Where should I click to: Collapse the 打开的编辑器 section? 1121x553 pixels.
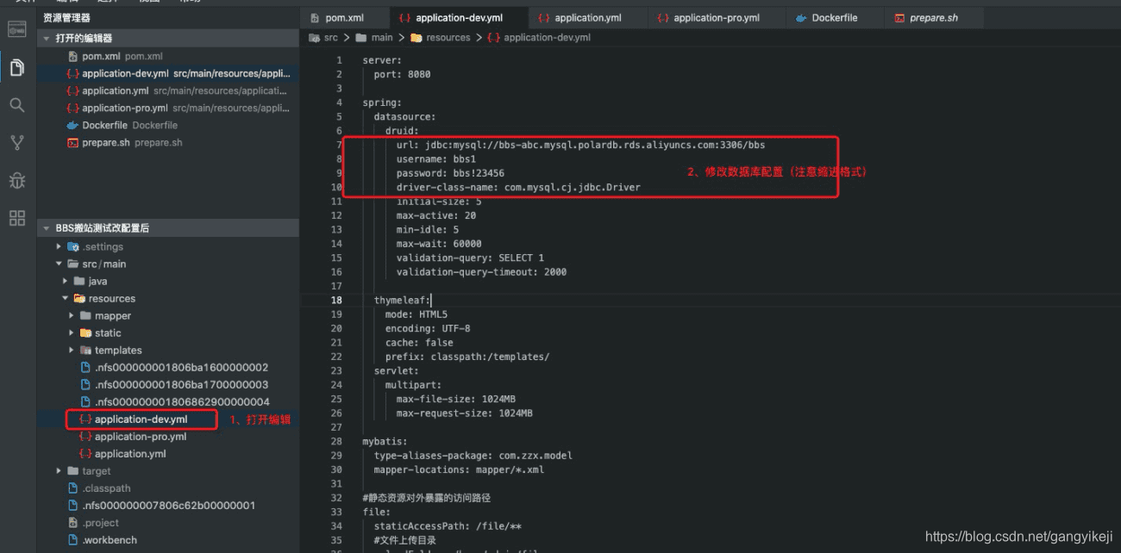[47, 39]
